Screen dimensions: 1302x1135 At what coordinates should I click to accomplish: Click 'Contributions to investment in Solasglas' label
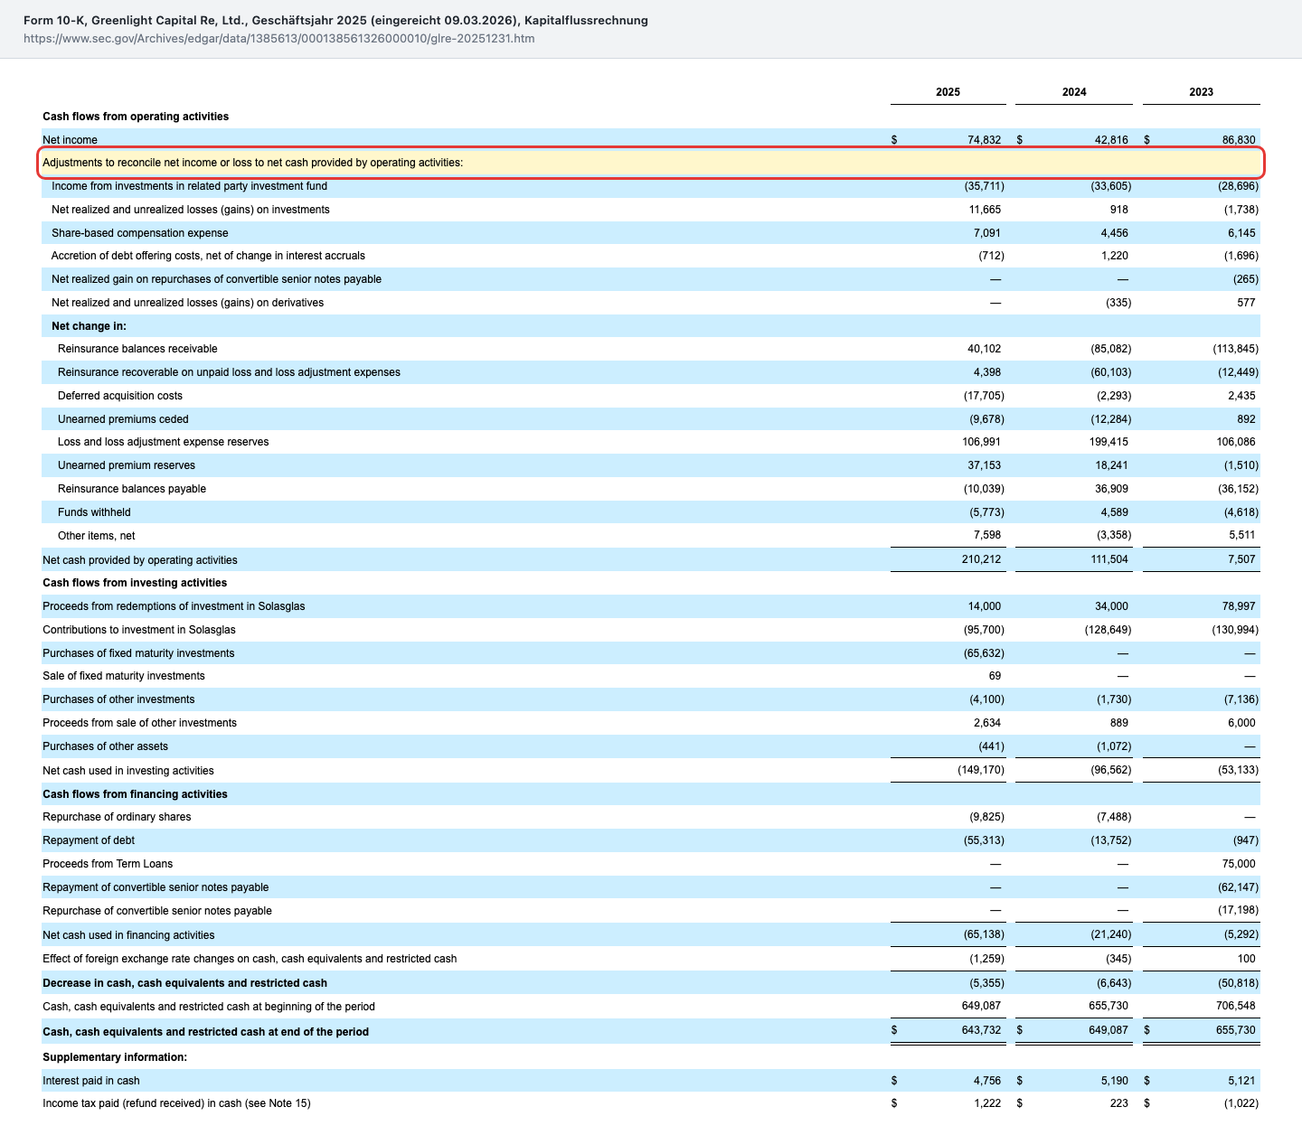click(139, 630)
